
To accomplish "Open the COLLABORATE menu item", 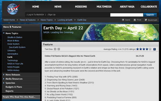I will pyautogui.click(x=149, y=7).
